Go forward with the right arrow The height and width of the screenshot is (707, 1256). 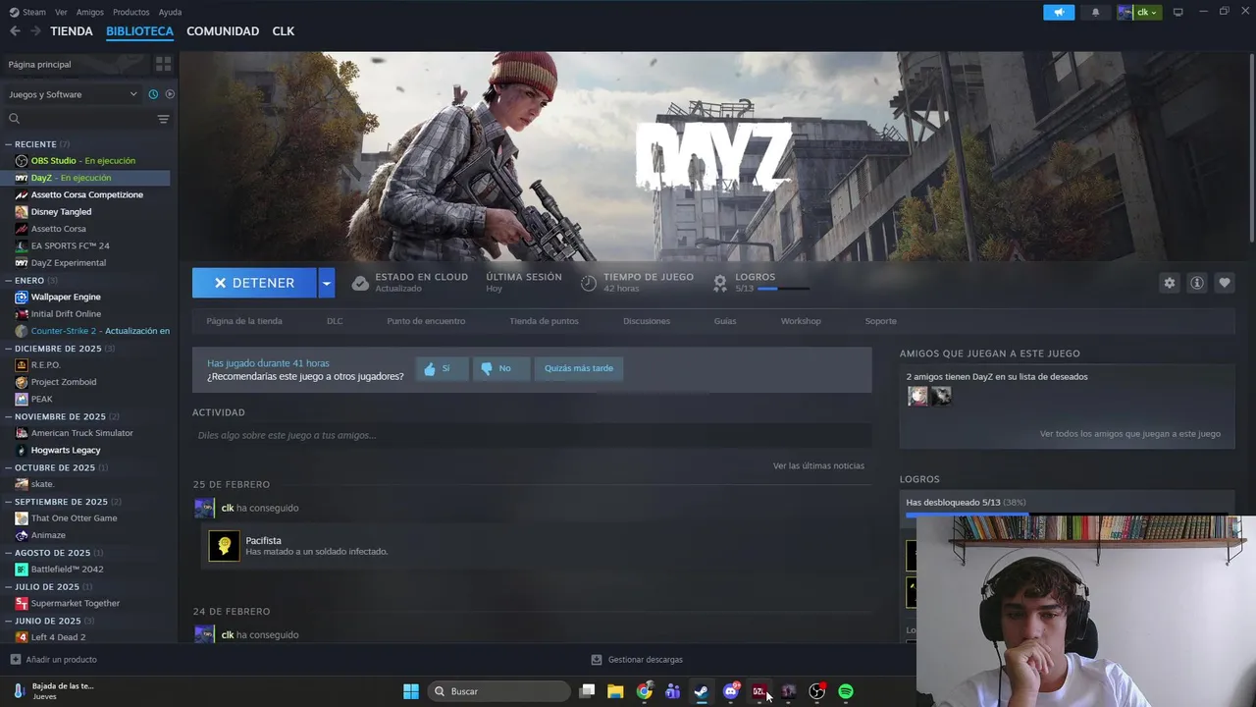point(35,31)
